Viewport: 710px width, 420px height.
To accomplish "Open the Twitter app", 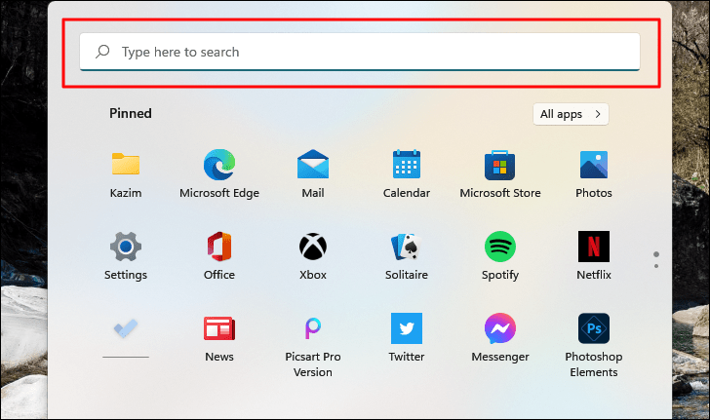I will click(406, 338).
